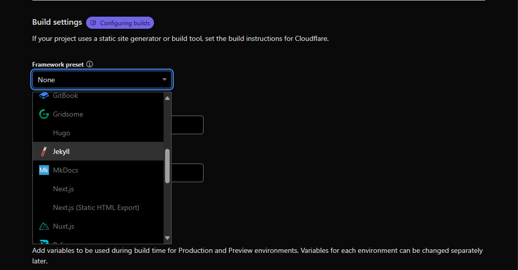Click the lower input field behind the dropdown
The width and height of the screenshot is (518, 270).
pos(187,173)
